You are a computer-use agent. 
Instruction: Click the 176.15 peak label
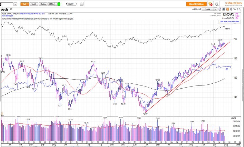point(93,62)
